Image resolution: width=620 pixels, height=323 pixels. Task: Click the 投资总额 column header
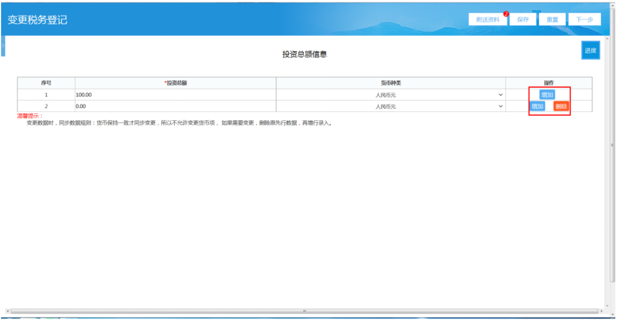pyautogui.click(x=176, y=83)
